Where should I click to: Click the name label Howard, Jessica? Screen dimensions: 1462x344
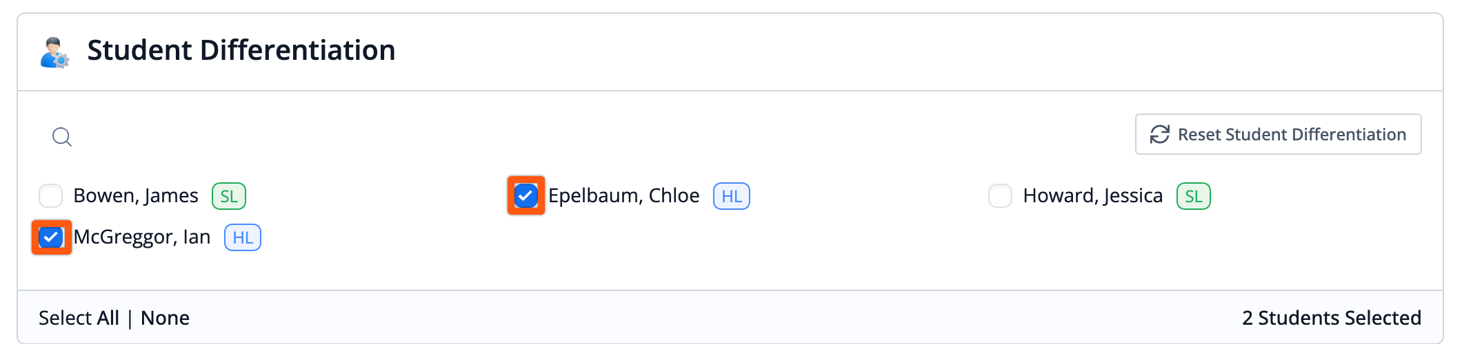click(x=1092, y=196)
